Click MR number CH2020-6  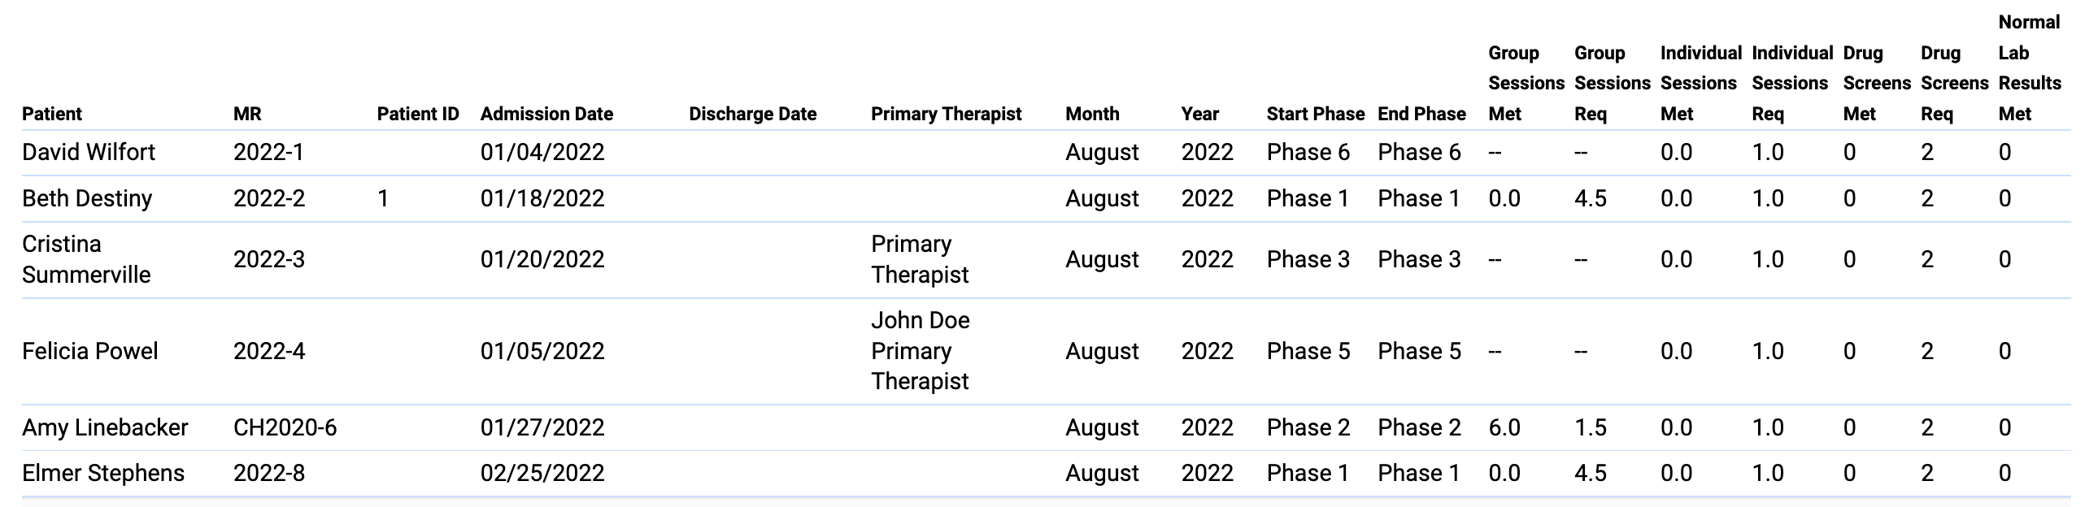pos(285,428)
